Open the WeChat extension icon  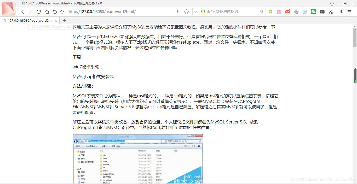(313, 12)
